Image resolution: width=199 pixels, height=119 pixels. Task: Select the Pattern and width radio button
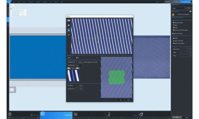point(174,41)
